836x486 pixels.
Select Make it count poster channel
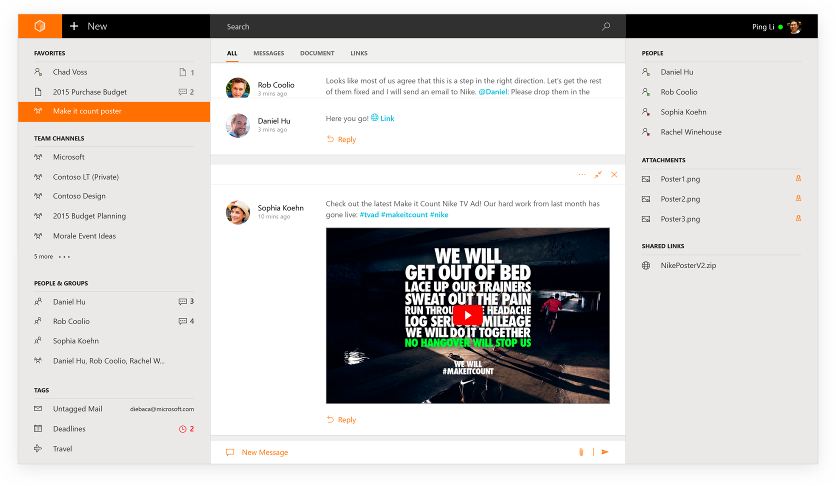point(114,111)
